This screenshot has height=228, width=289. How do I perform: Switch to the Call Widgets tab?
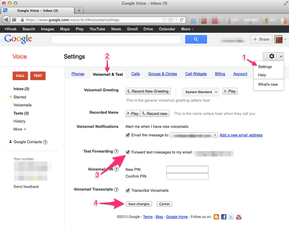196,74
